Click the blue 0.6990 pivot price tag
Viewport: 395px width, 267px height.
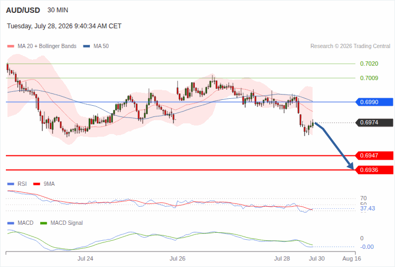[x=374, y=102]
